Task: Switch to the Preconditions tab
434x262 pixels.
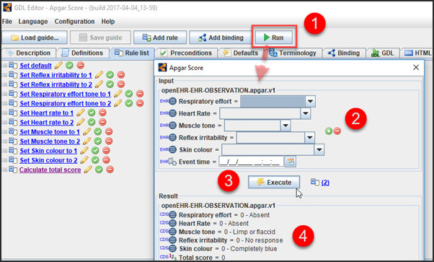Action: (x=186, y=53)
